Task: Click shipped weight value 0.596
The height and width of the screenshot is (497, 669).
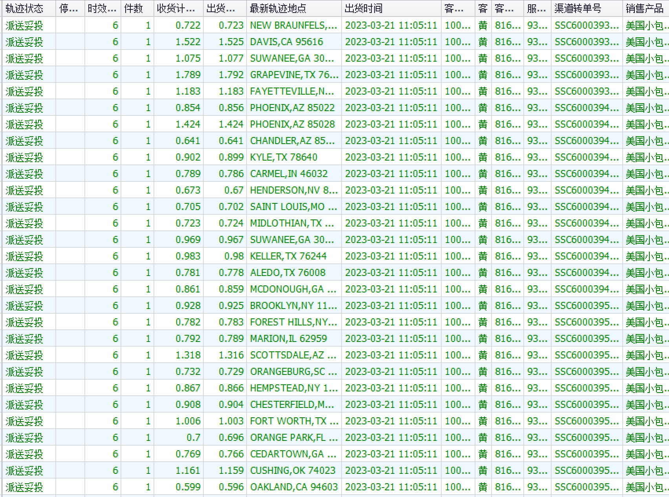Action: 231,487
